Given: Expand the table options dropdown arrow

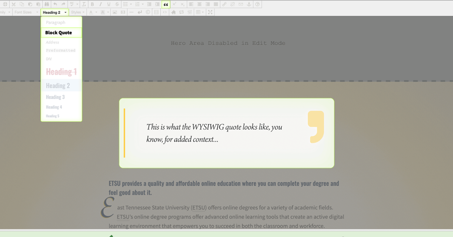Looking at the screenshot, I should [x=203, y=12].
